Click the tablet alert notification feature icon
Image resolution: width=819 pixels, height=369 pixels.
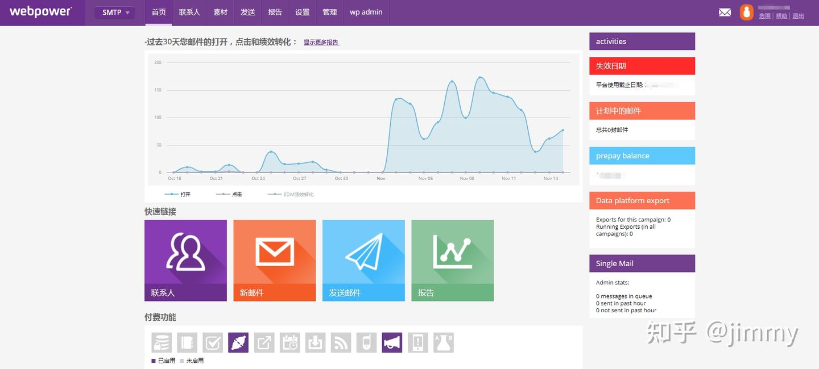(x=417, y=343)
